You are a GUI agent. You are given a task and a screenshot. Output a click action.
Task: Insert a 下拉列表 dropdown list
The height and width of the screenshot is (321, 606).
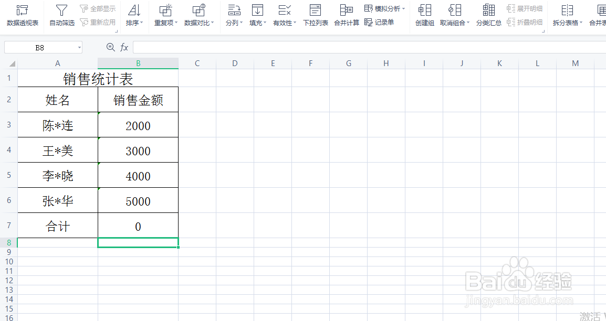coord(316,15)
